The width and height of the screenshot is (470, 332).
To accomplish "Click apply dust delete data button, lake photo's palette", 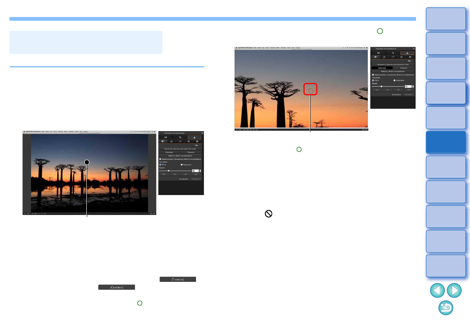I will (x=180, y=149).
